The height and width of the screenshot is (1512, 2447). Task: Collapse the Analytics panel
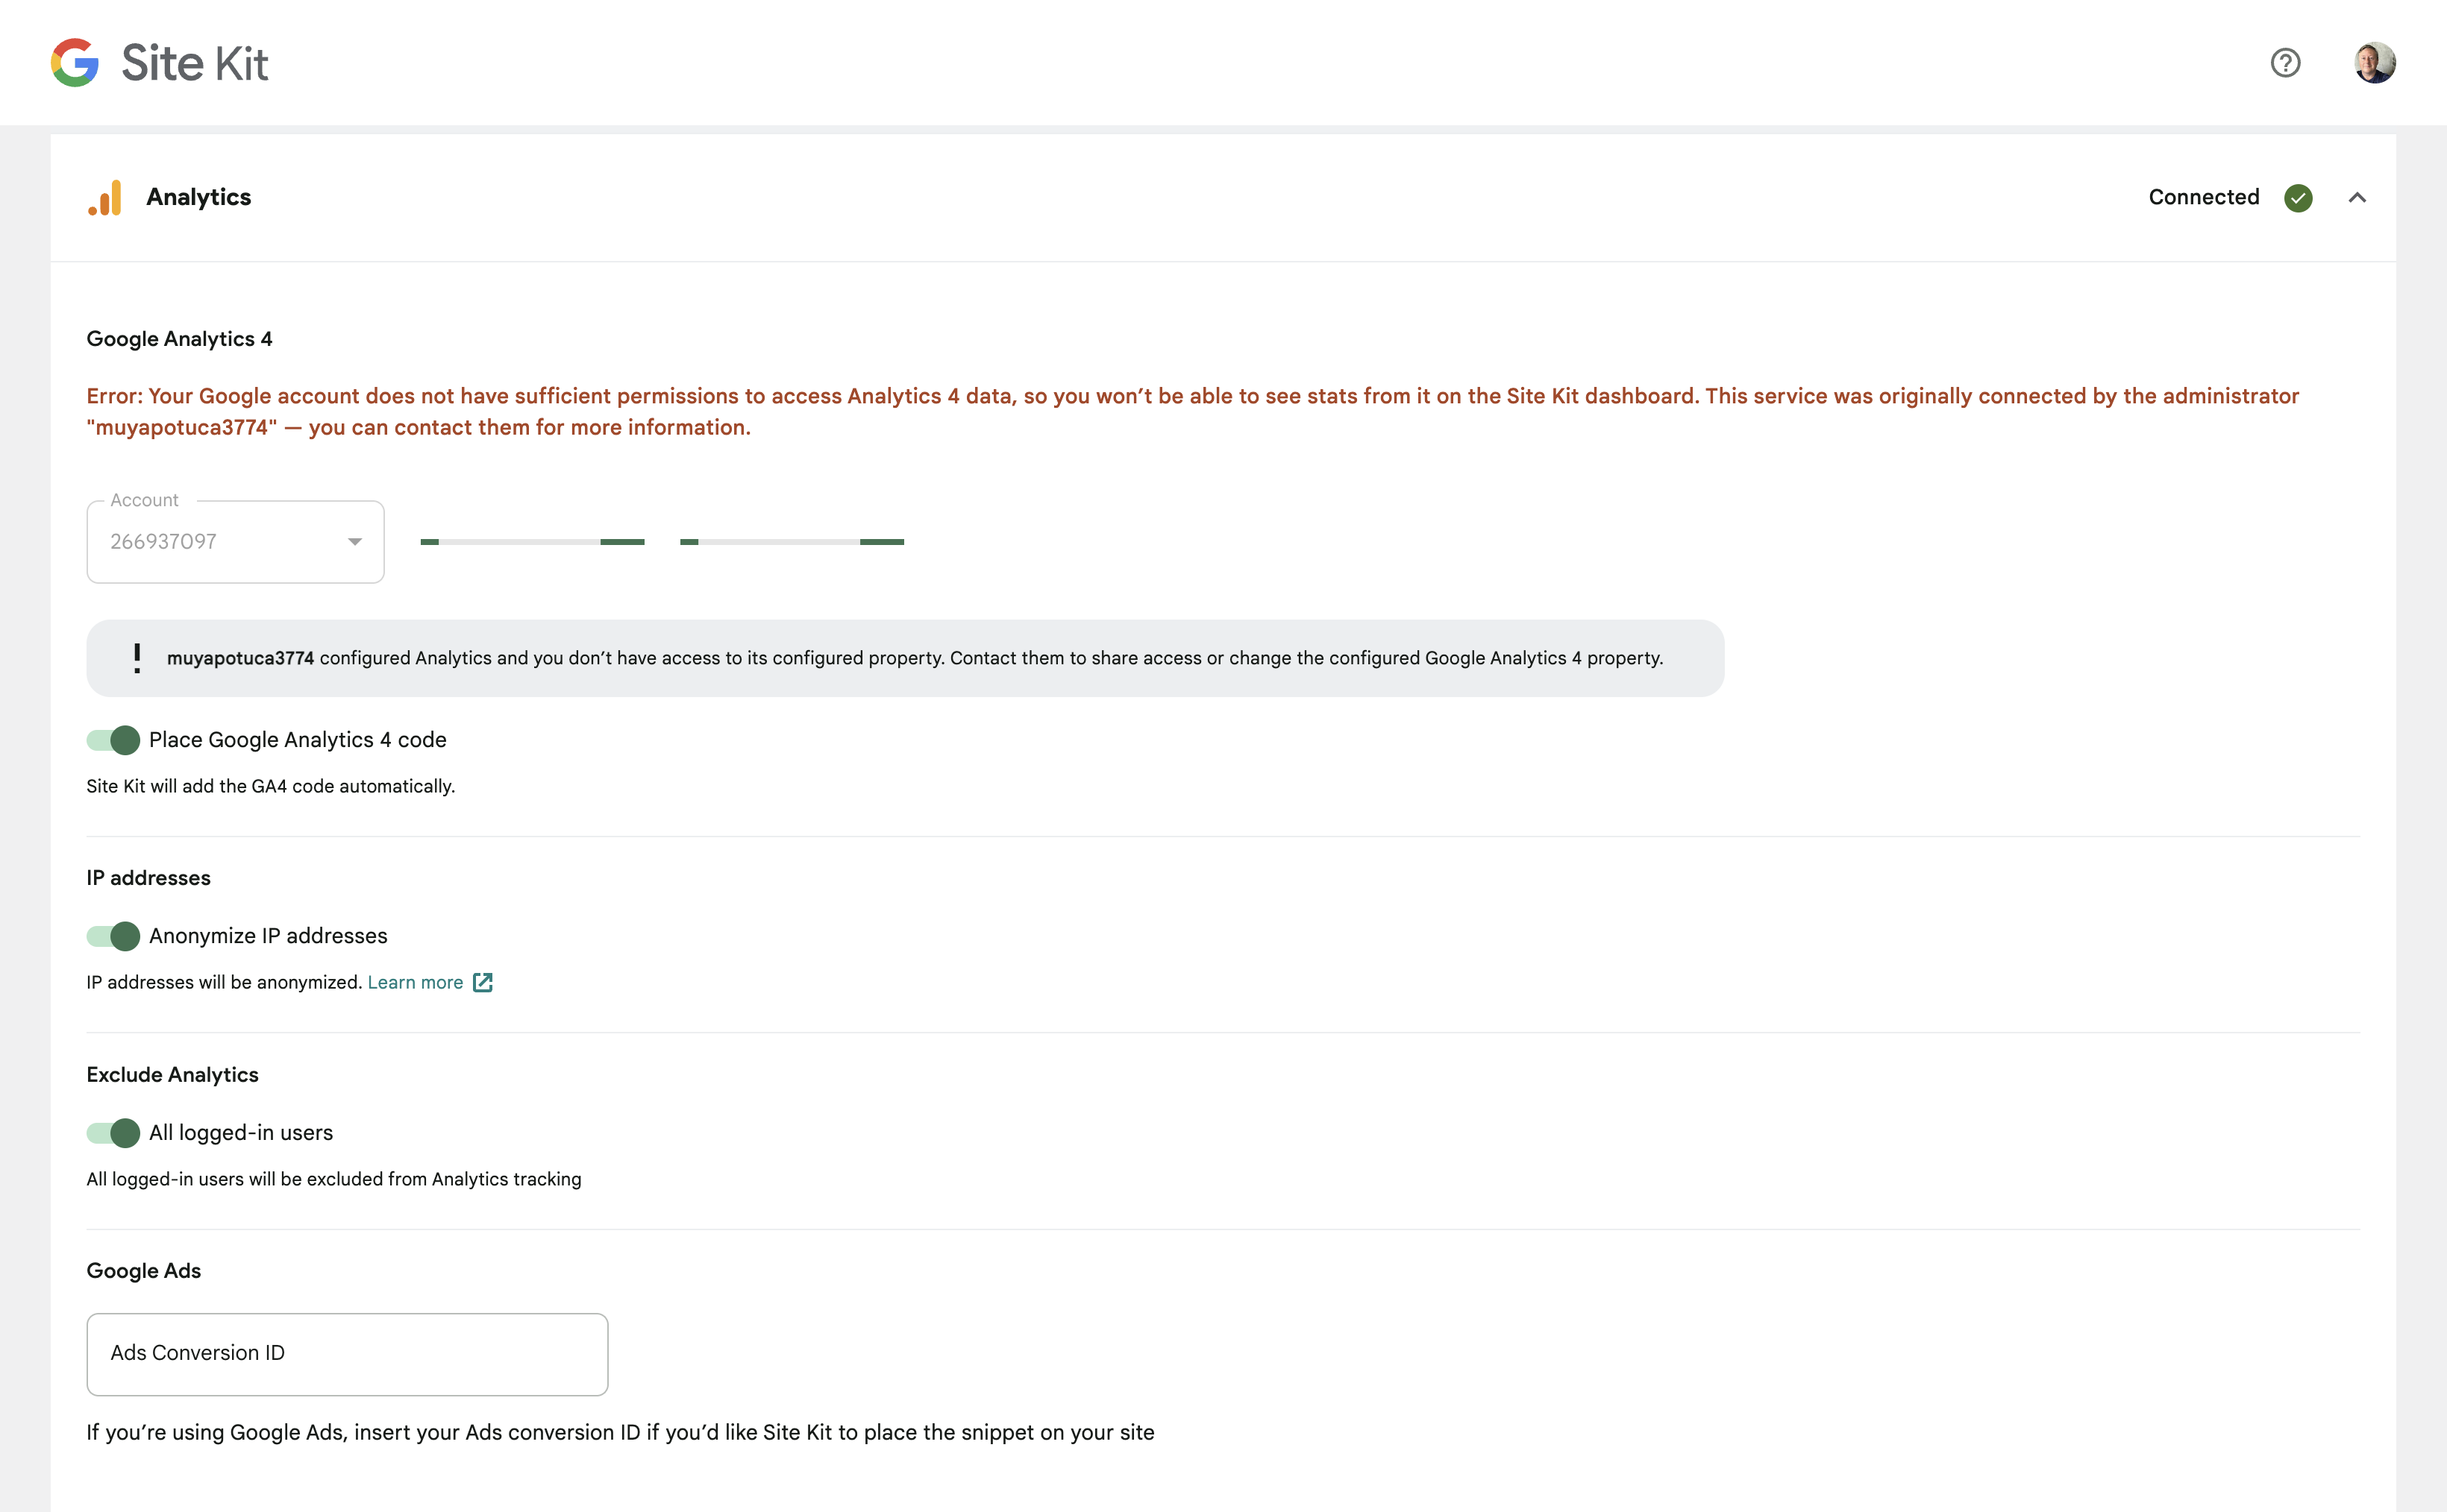point(2358,197)
